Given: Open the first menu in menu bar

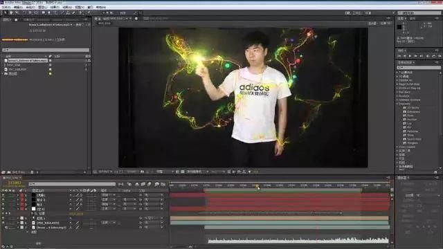Looking at the screenshot, I should [x=6, y=7].
